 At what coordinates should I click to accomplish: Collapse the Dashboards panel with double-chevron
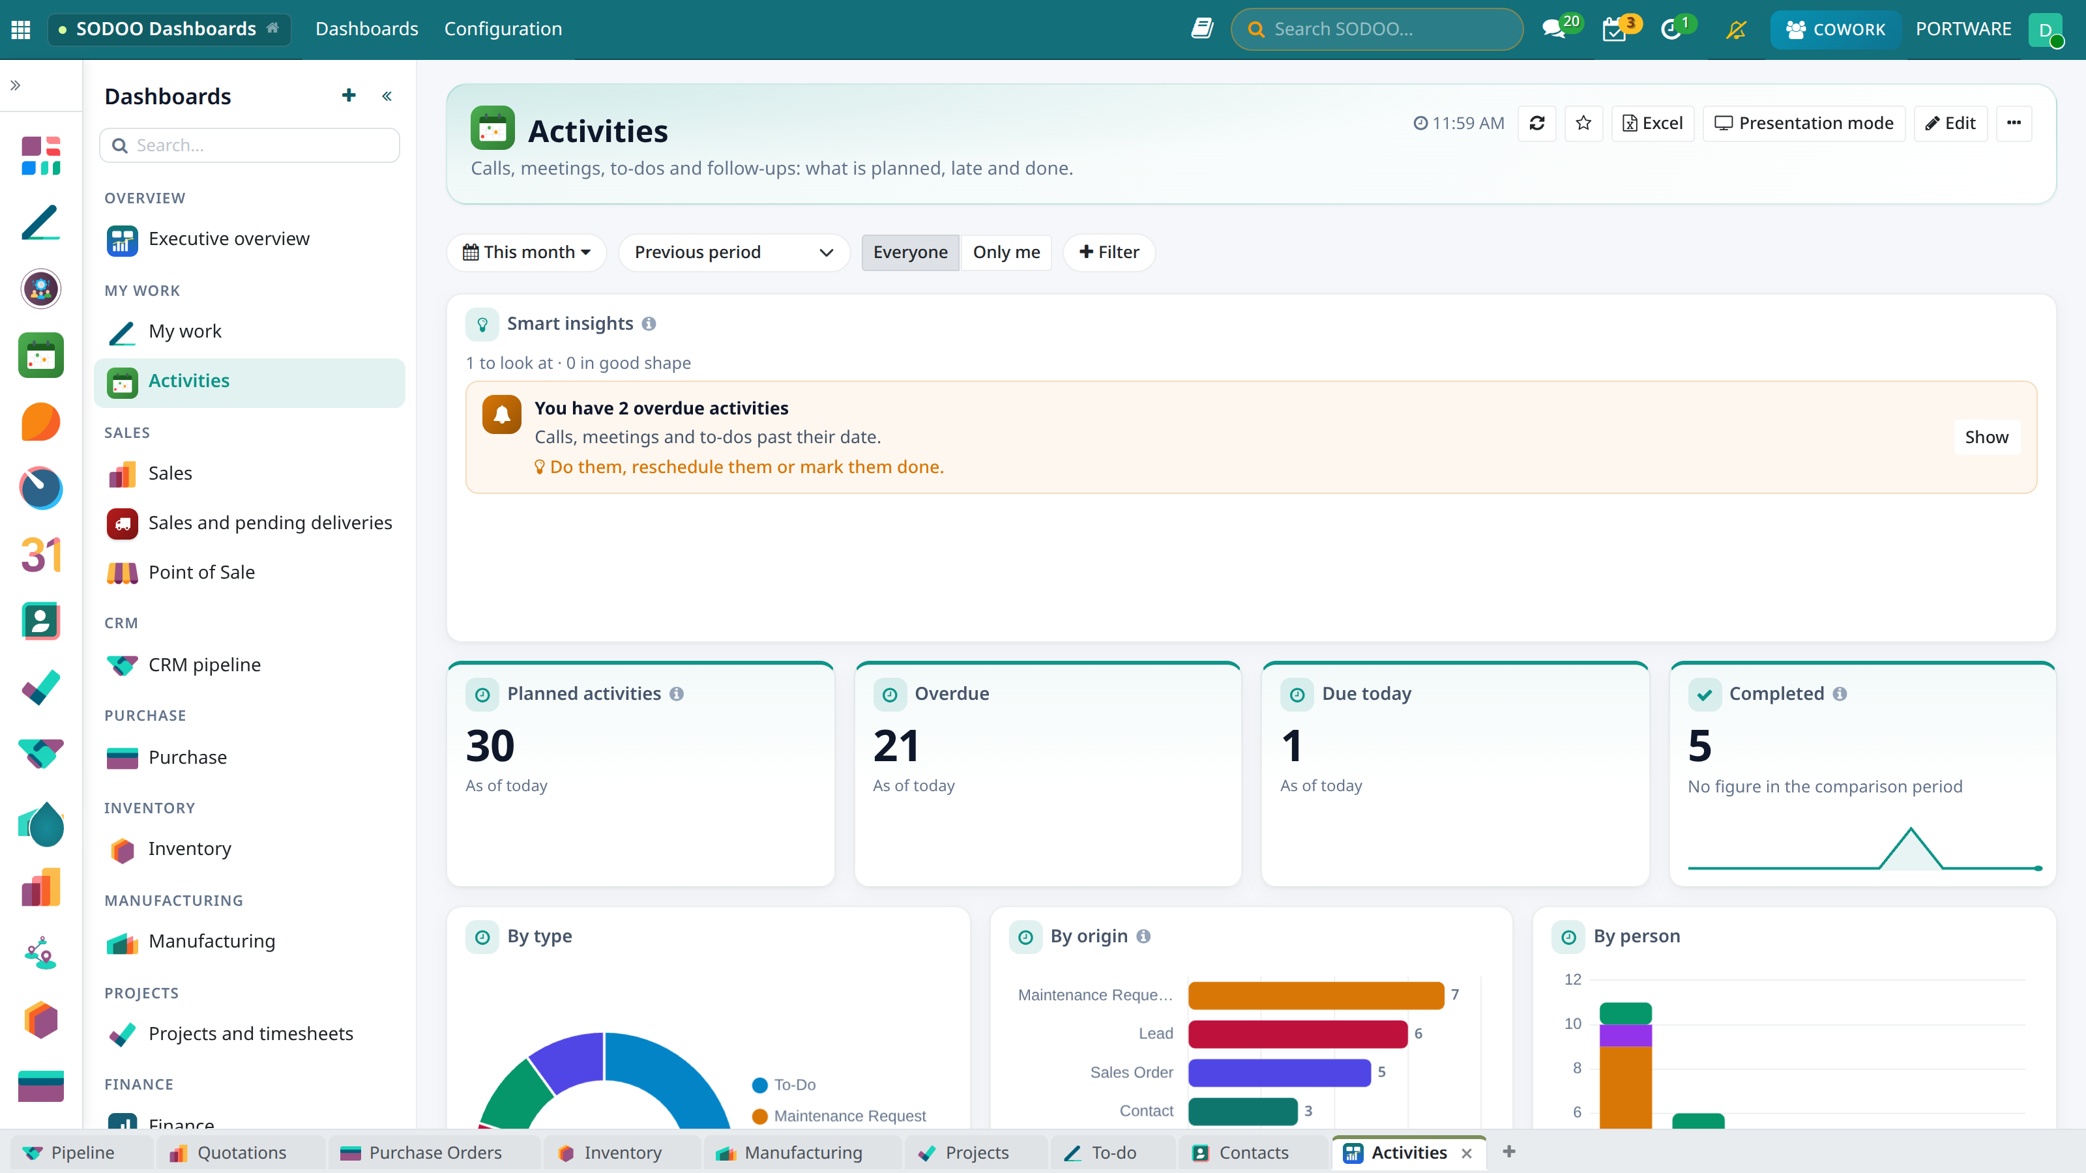pos(387,96)
